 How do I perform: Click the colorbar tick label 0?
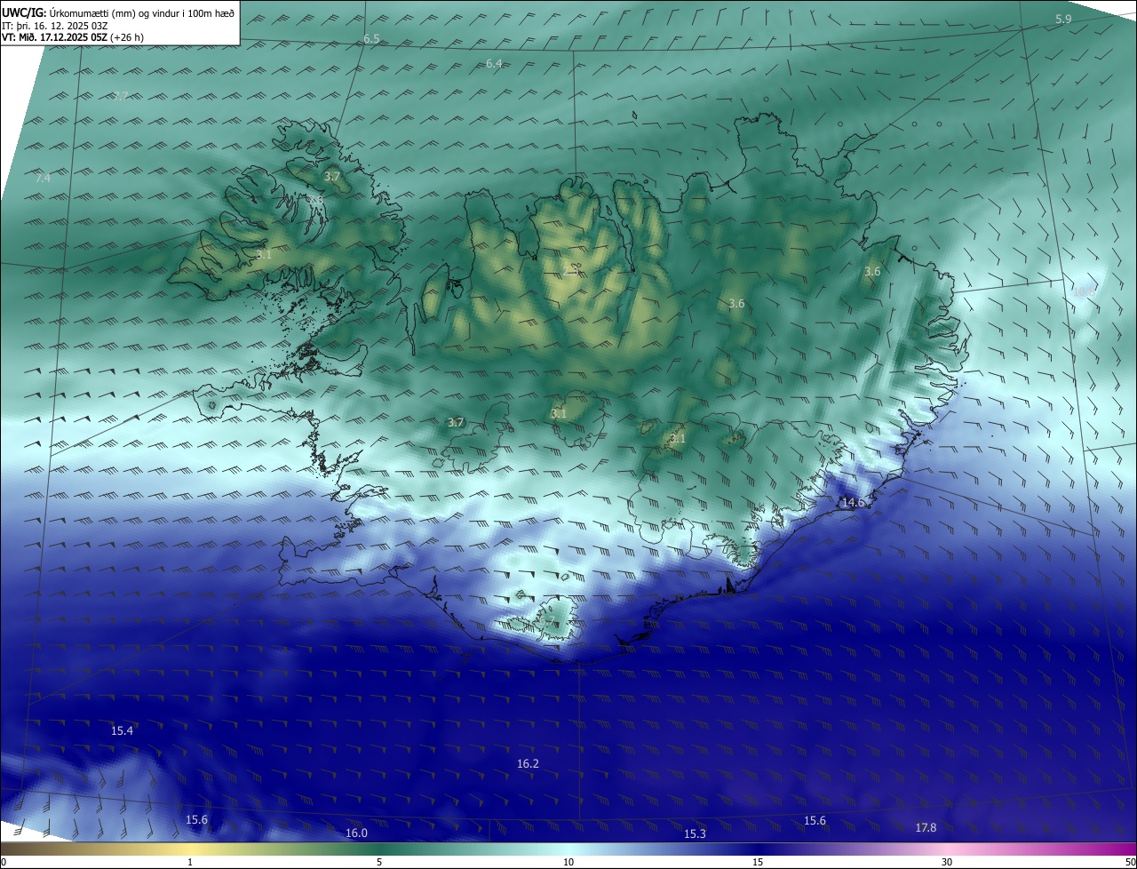[x=4, y=862]
